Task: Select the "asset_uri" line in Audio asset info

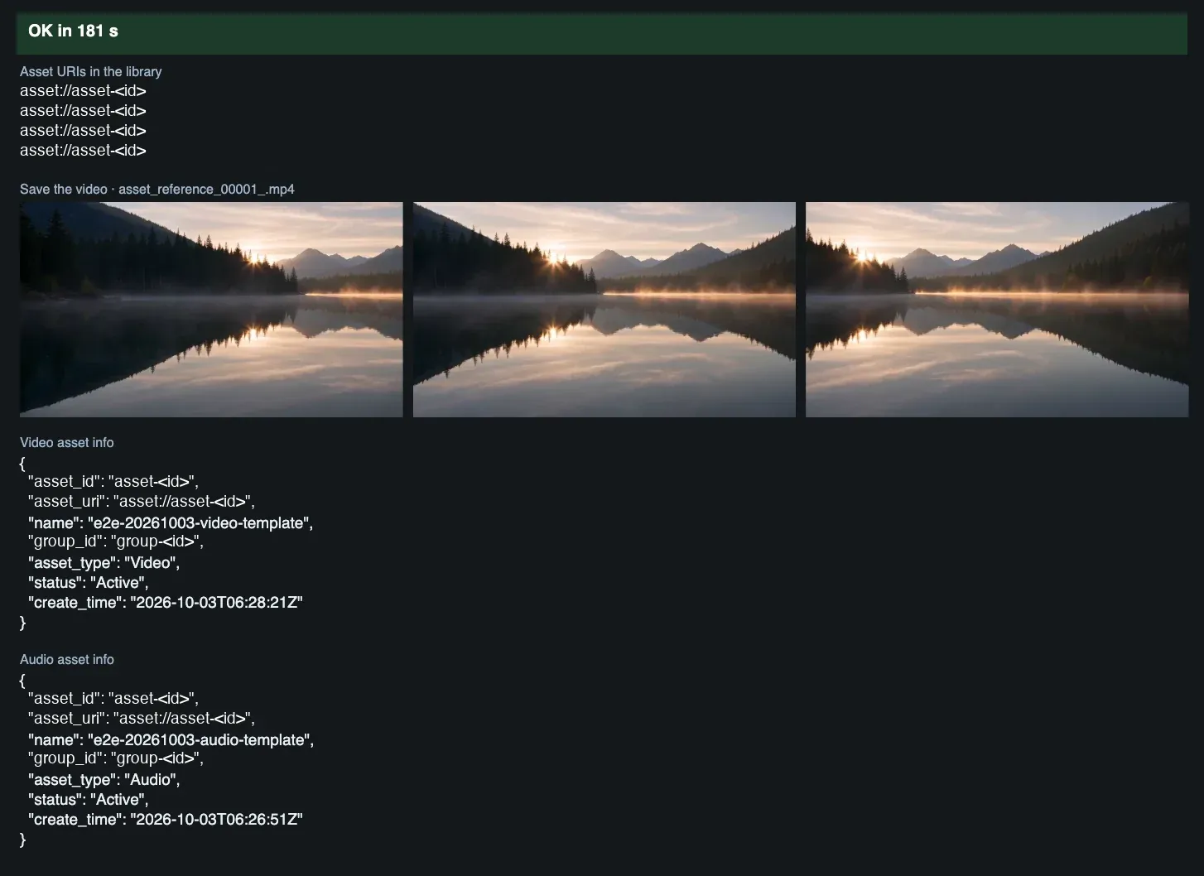Action: 141,719
